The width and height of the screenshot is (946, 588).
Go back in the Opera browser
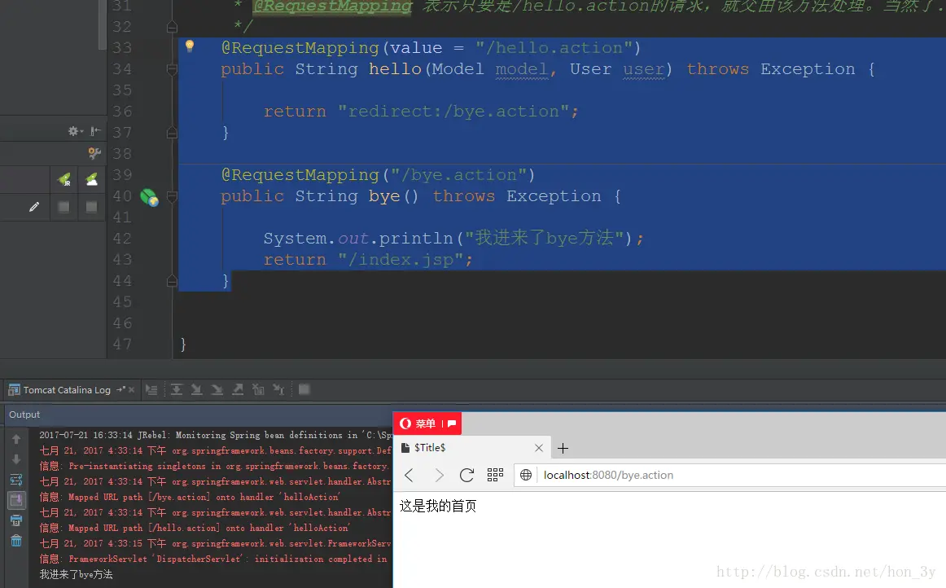pos(409,475)
